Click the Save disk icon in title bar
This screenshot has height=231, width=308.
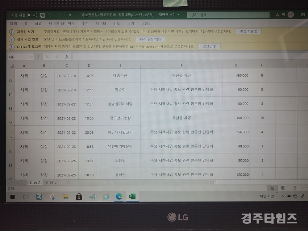pyautogui.click(x=42, y=15)
